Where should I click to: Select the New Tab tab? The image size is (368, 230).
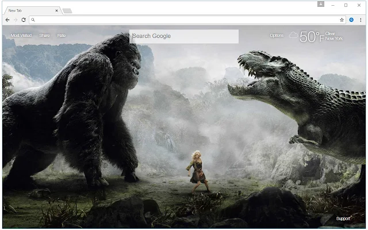[x=32, y=10]
